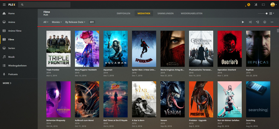The height and width of the screenshot is (129, 279).
Task: Click the Bad Times at the El Royale title
Action: (x=116, y=120)
